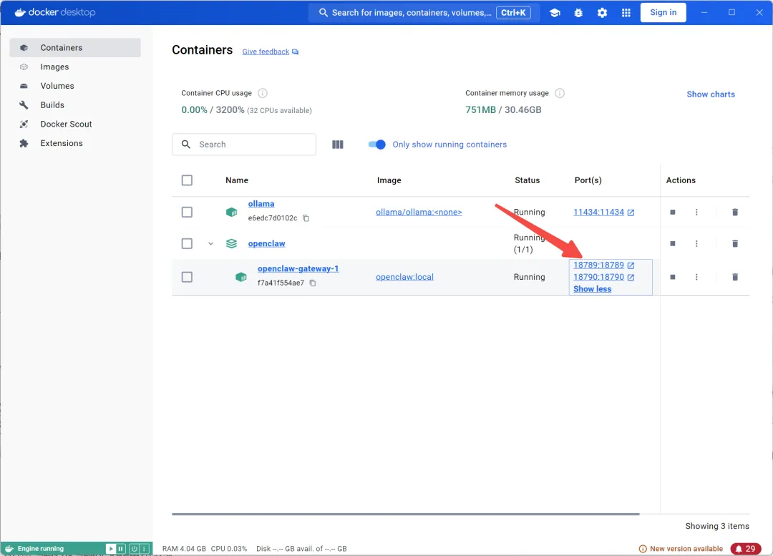This screenshot has height=556, width=773.
Task: Click the Port(s) column header
Action: (x=588, y=180)
